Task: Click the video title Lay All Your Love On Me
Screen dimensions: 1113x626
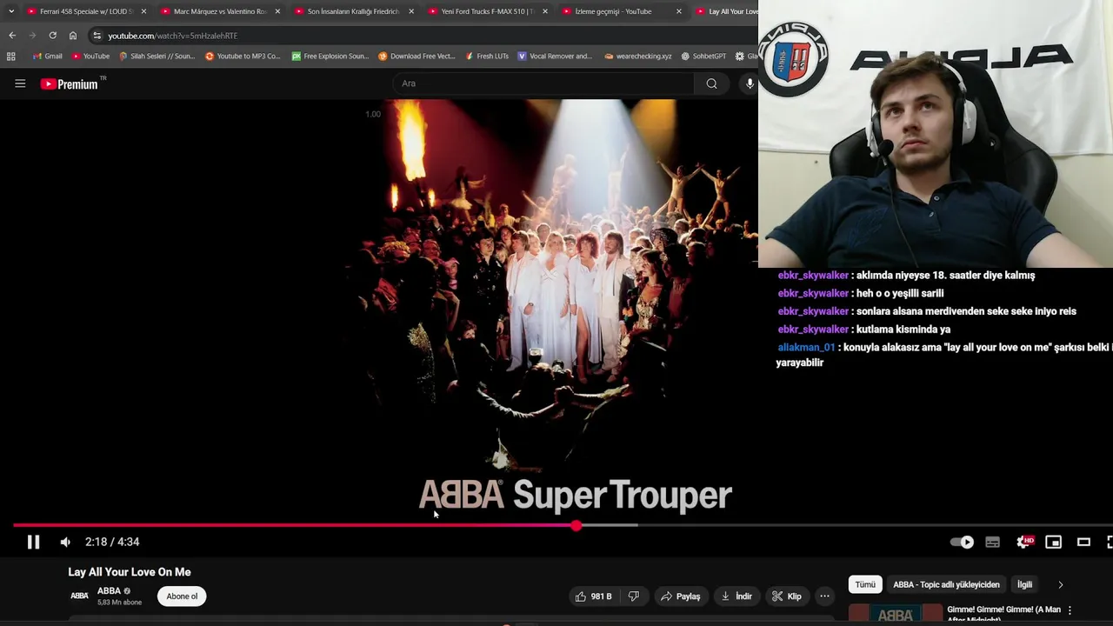Action: [x=130, y=572]
